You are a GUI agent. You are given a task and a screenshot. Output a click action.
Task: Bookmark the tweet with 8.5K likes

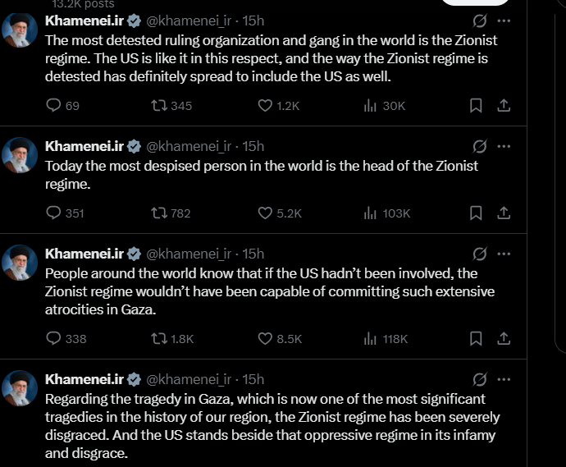[475, 338]
